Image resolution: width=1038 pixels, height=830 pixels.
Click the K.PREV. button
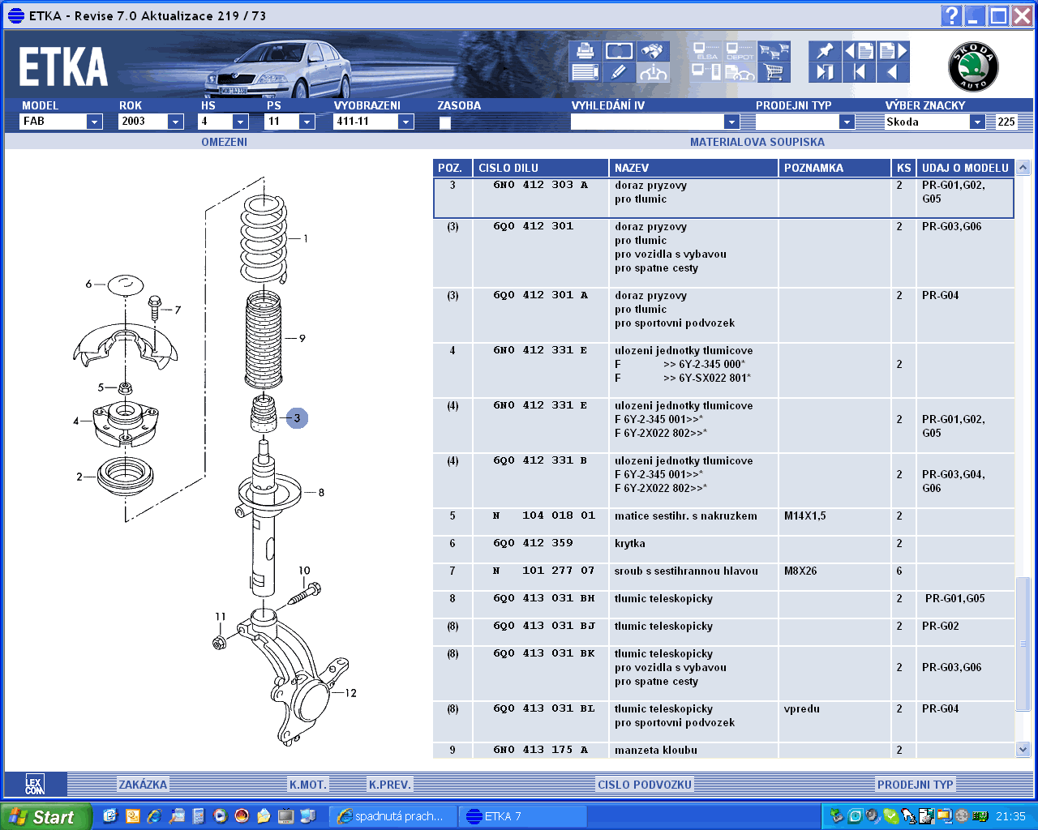(x=390, y=785)
